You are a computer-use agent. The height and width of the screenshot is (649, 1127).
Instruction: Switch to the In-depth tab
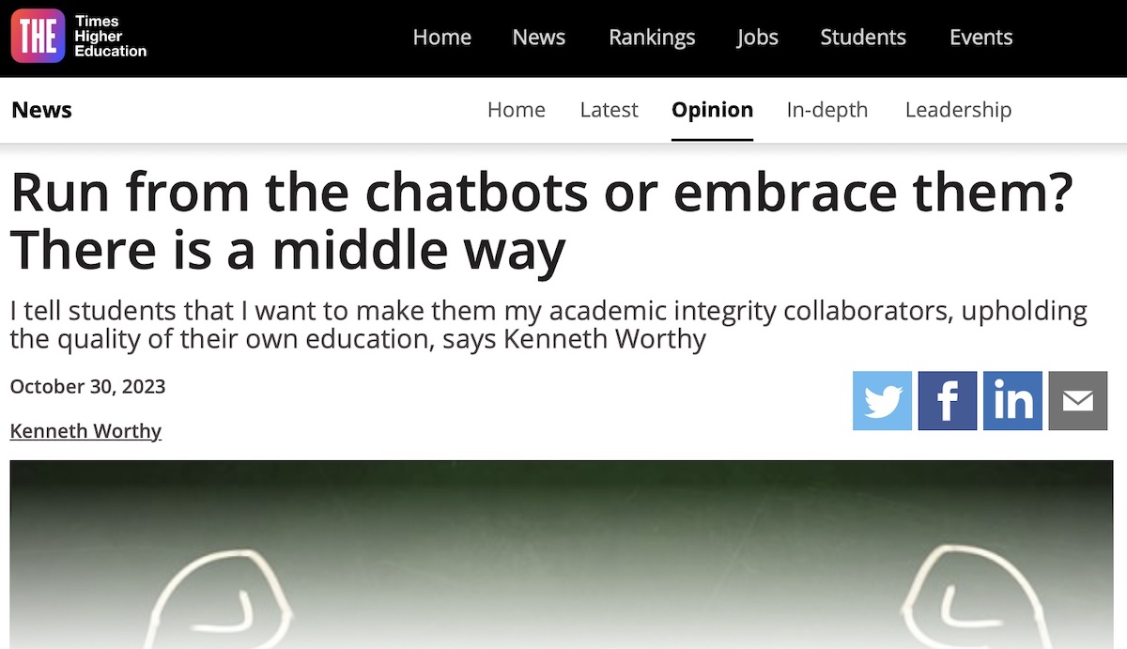pyautogui.click(x=826, y=110)
